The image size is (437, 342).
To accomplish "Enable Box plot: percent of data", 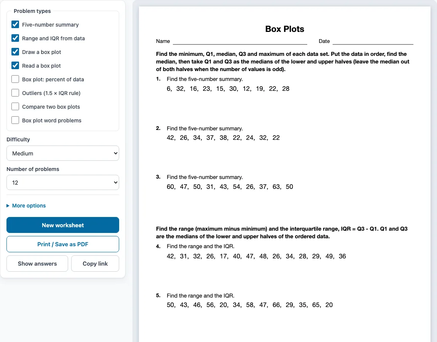I will pos(15,79).
